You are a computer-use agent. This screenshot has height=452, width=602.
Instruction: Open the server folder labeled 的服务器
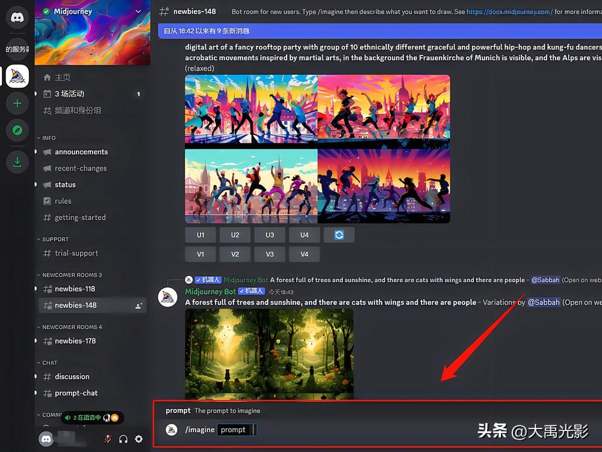pyautogui.click(x=17, y=49)
